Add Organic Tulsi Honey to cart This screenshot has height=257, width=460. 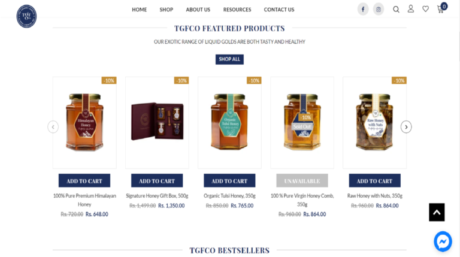tap(229, 181)
